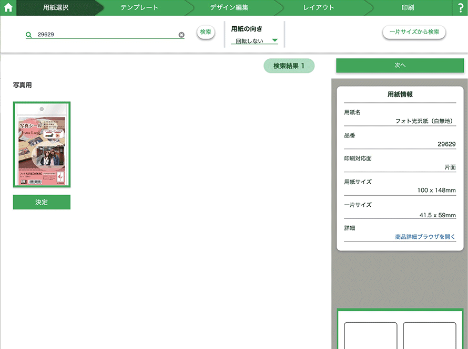Select the 写真シール product thumbnail

pos(42,144)
